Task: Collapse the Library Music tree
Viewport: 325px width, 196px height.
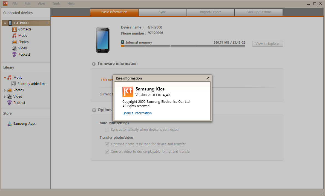Action: click(x=5, y=78)
